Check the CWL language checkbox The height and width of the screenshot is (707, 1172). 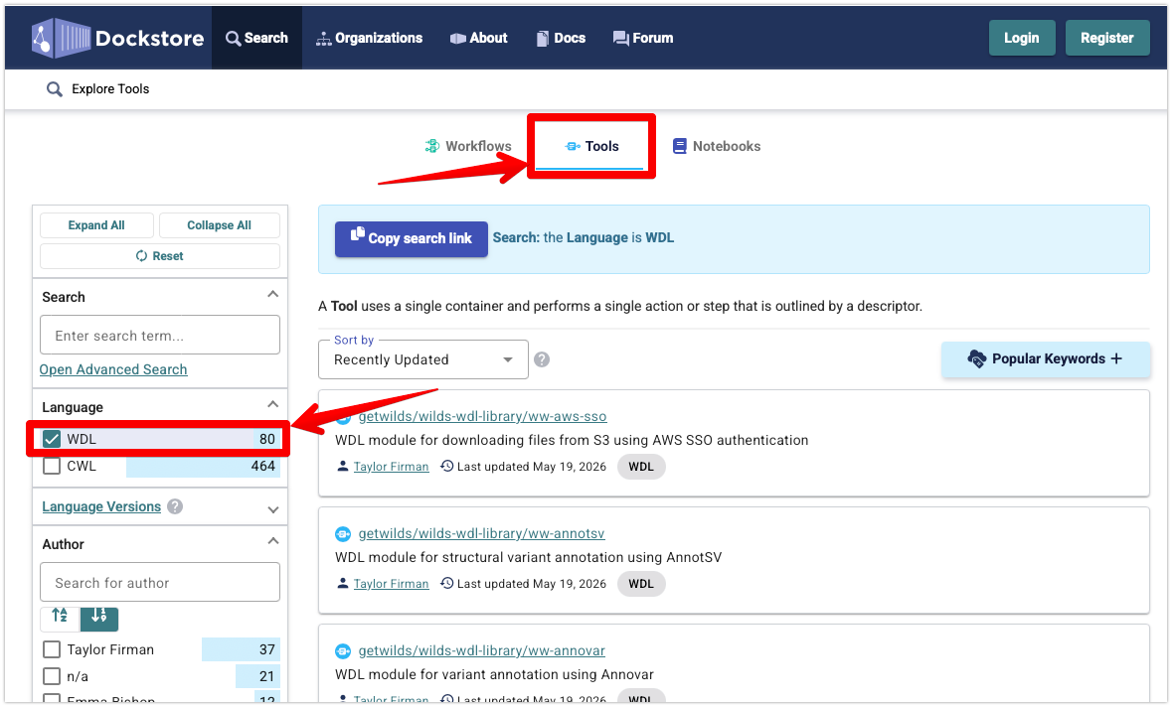click(x=52, y=466)
